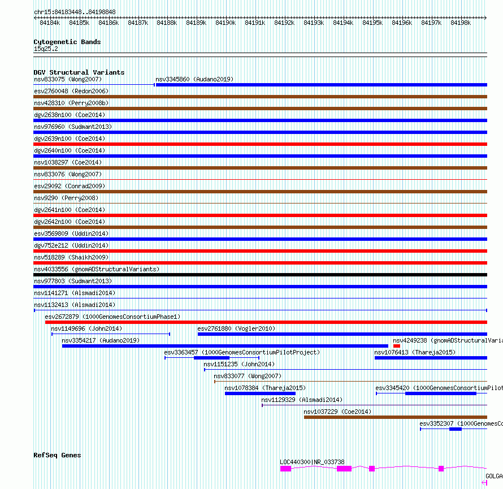The width and height of the screenshot is (503, 489).
Task: Select nsv976960 (Sudmant2013) variant
Action: click(x=73, y=127)
